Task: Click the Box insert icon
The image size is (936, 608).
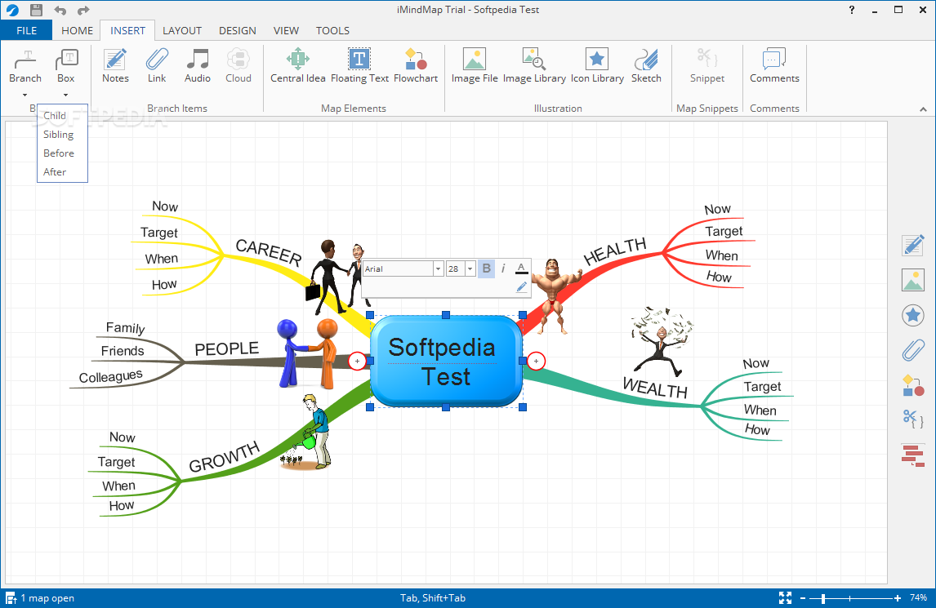Action: coord(66,60)
